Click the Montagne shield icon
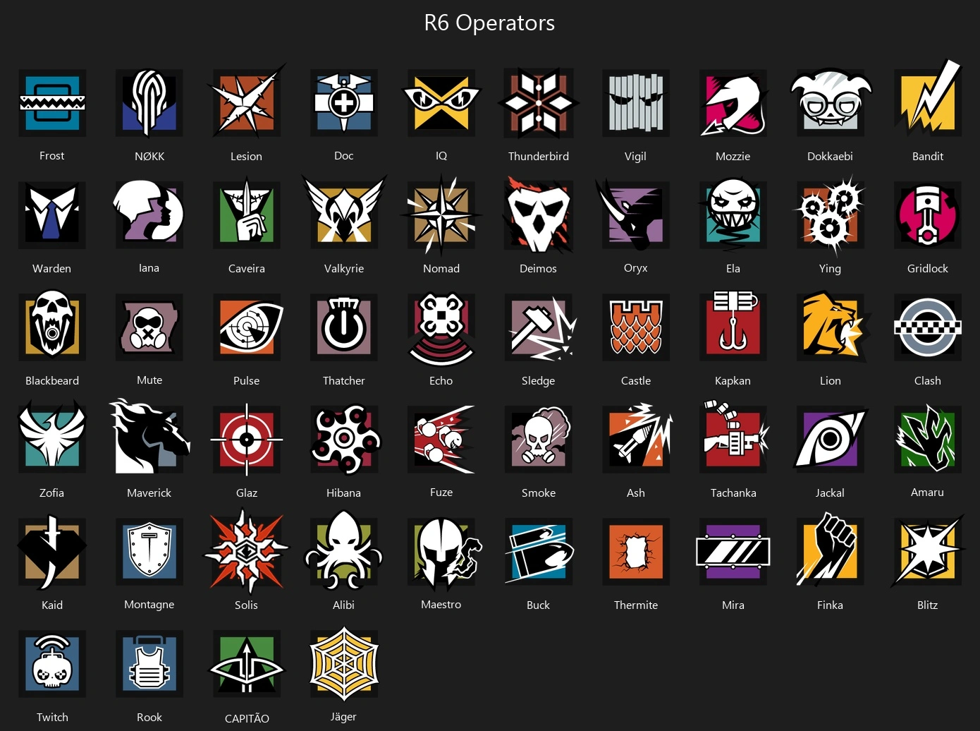The width and height of the screenshot is (980, 731). click(149, 552)
